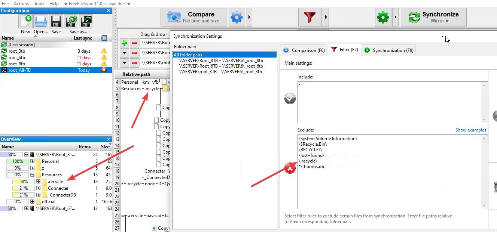Click FreeFileSync 11.0 is available notice

[x=97, y=3]
